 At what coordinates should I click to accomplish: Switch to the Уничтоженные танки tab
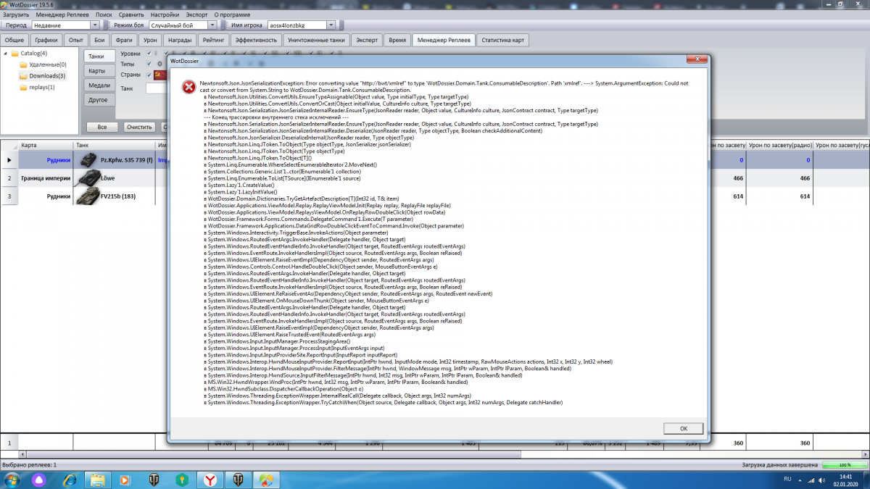coord(316,40)
